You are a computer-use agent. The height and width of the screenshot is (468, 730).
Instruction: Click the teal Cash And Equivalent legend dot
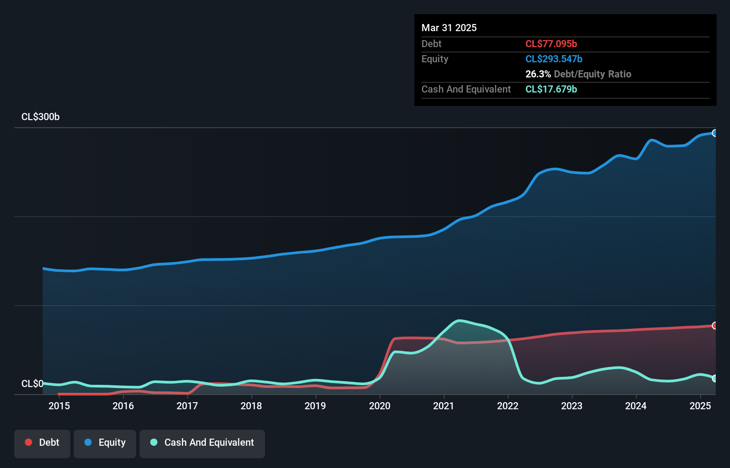click(154, 442)
